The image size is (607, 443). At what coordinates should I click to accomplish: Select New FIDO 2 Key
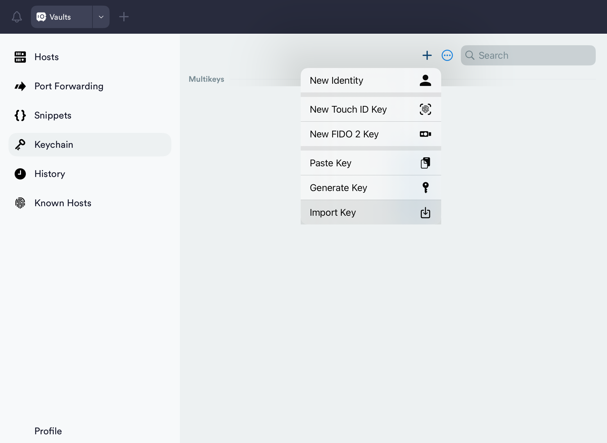click(x=370, y=134)
